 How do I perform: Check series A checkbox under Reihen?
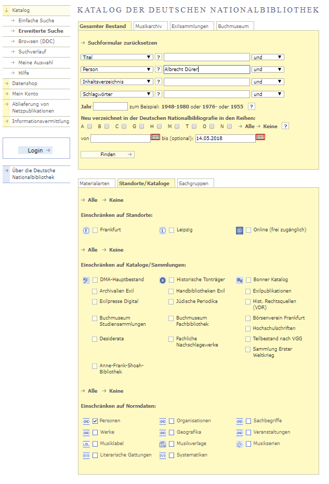[x=90, y=126]
